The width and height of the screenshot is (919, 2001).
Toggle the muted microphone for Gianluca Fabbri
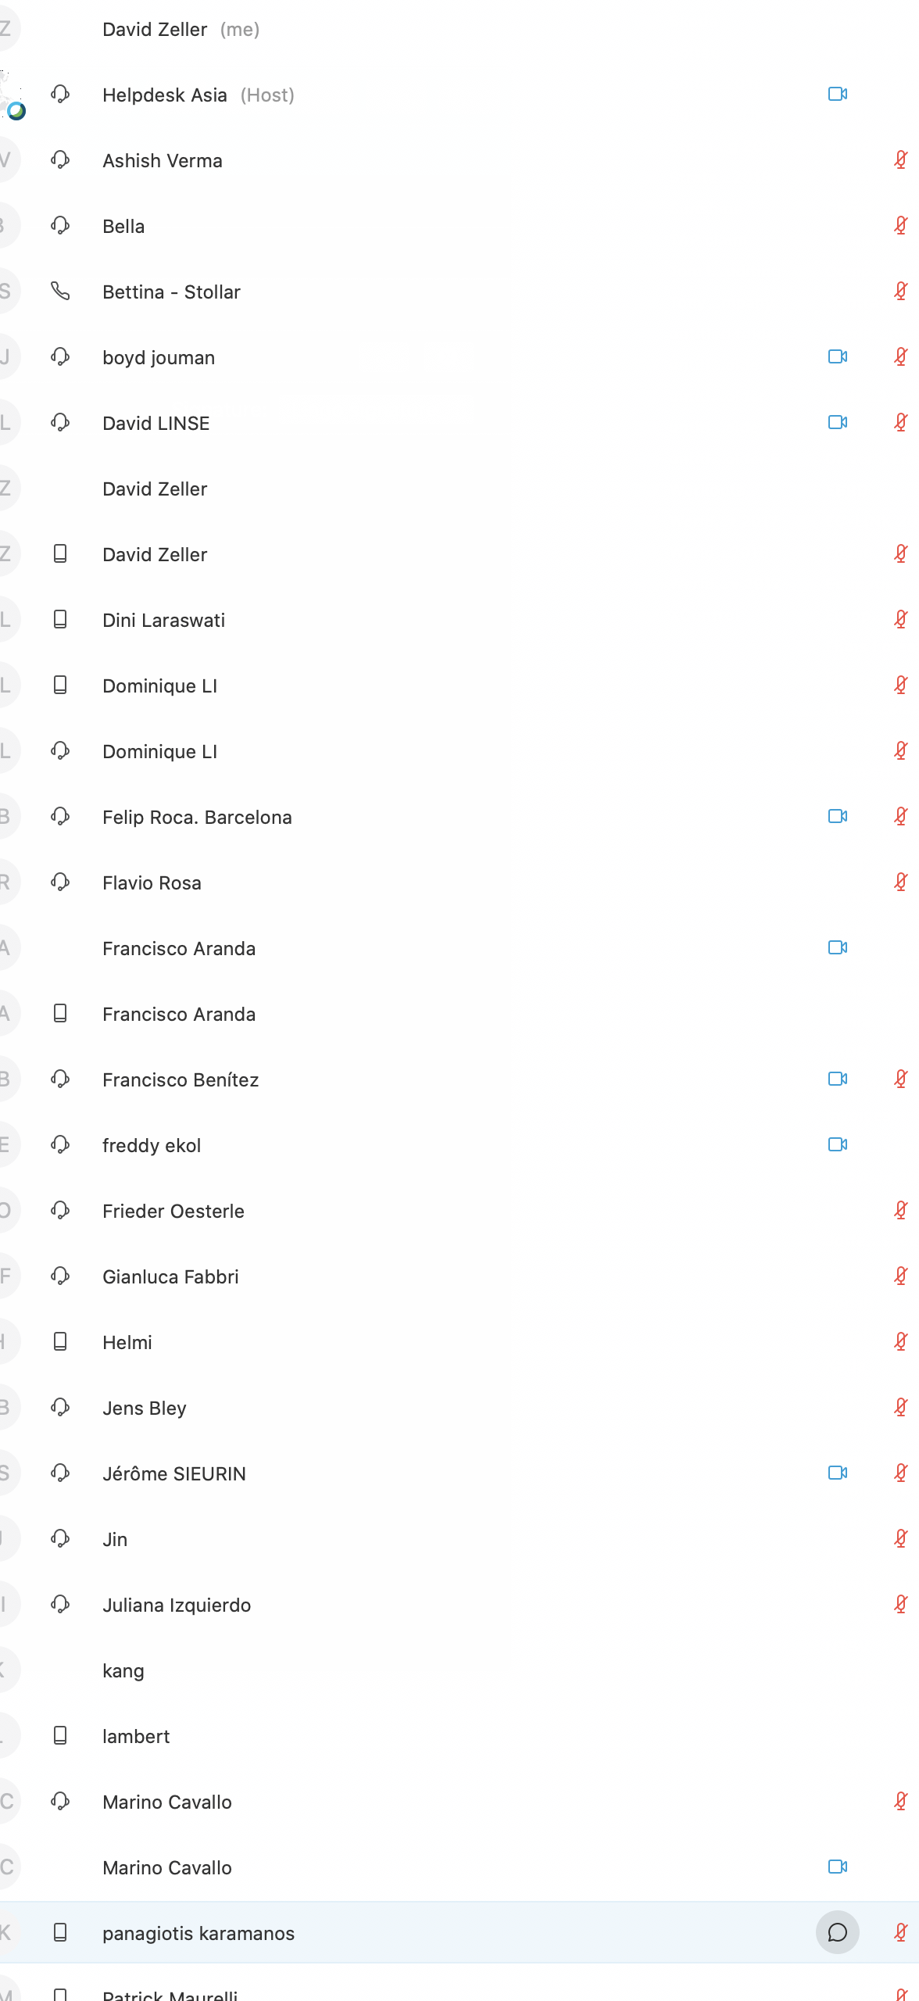pyautogui.click(x=900, y=1276)
